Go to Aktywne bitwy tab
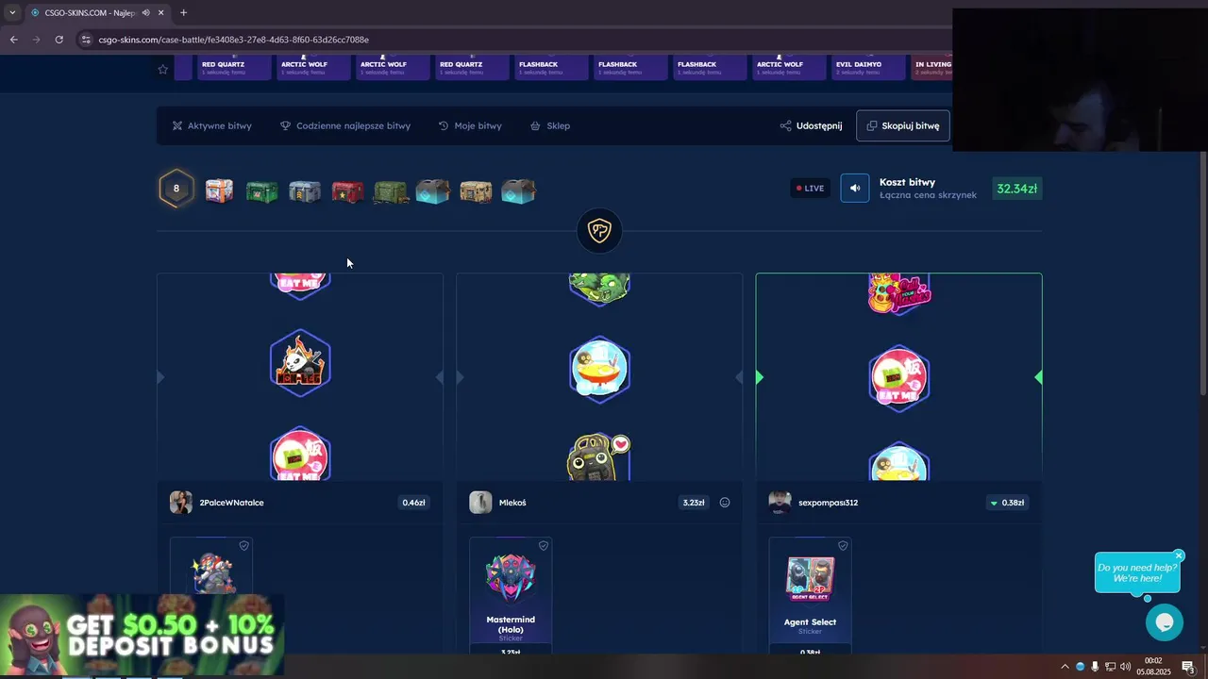 click(211, 125)
